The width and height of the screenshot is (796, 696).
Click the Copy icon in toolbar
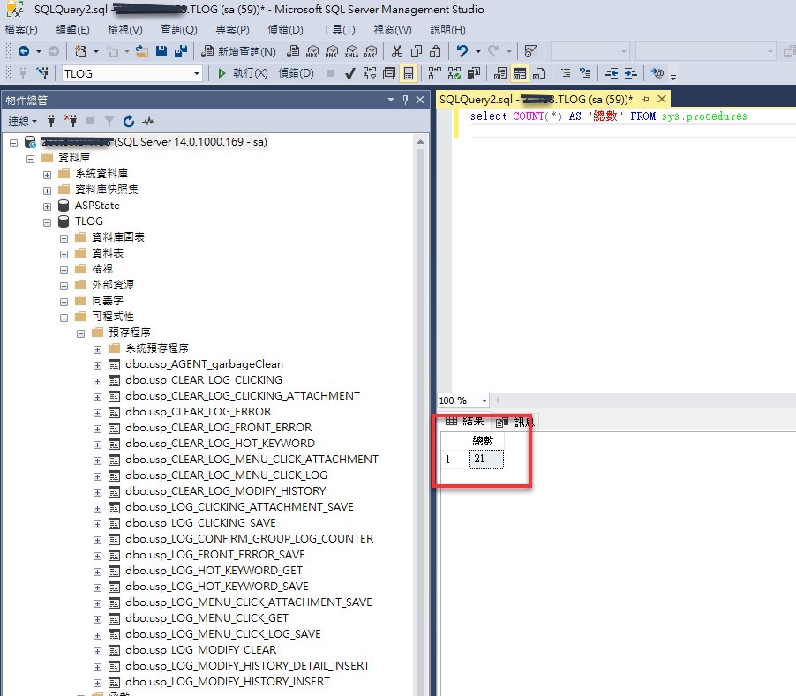417,51
